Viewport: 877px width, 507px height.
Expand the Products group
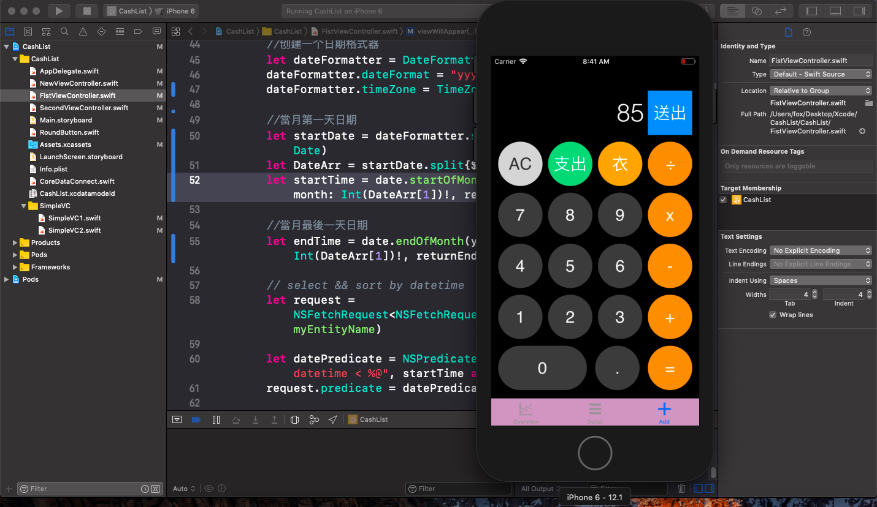tap(15, 242)
